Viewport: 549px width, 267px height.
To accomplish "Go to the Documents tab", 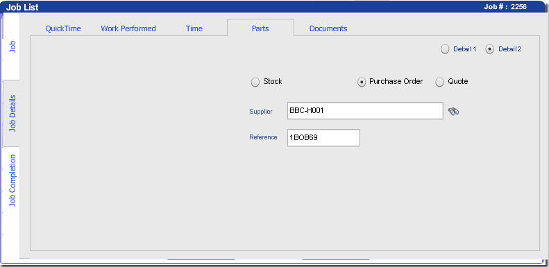I will click(x=328, y=28).
